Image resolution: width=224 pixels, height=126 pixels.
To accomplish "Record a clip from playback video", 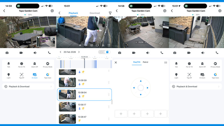I will [98, 45].
